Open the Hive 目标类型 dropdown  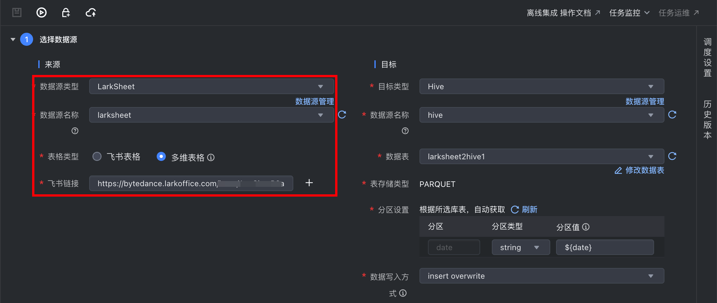(541, 87)
